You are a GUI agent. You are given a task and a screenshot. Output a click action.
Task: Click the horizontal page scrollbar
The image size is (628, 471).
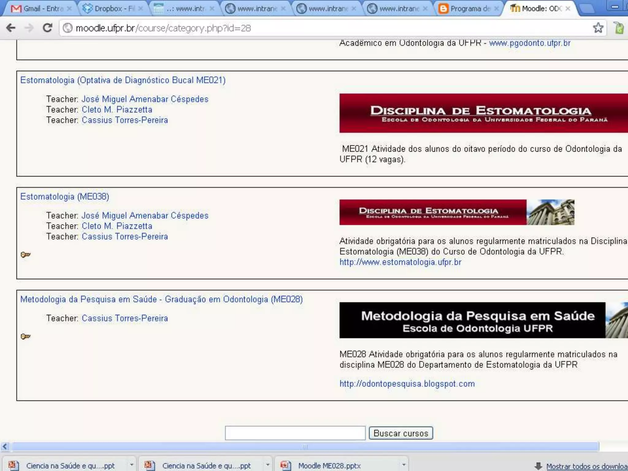pyautogui.click(x=304, y=446)
